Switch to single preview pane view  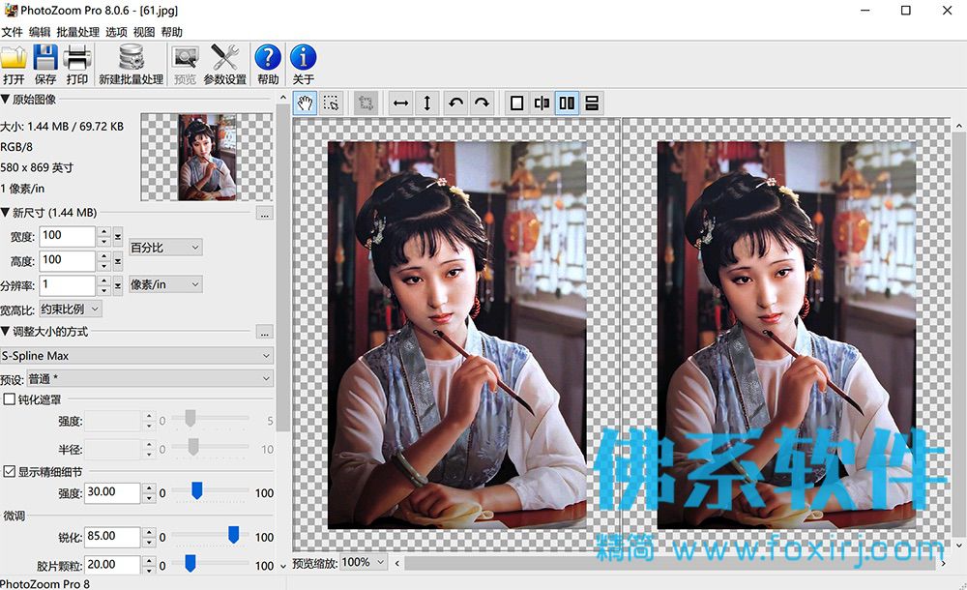516,103
